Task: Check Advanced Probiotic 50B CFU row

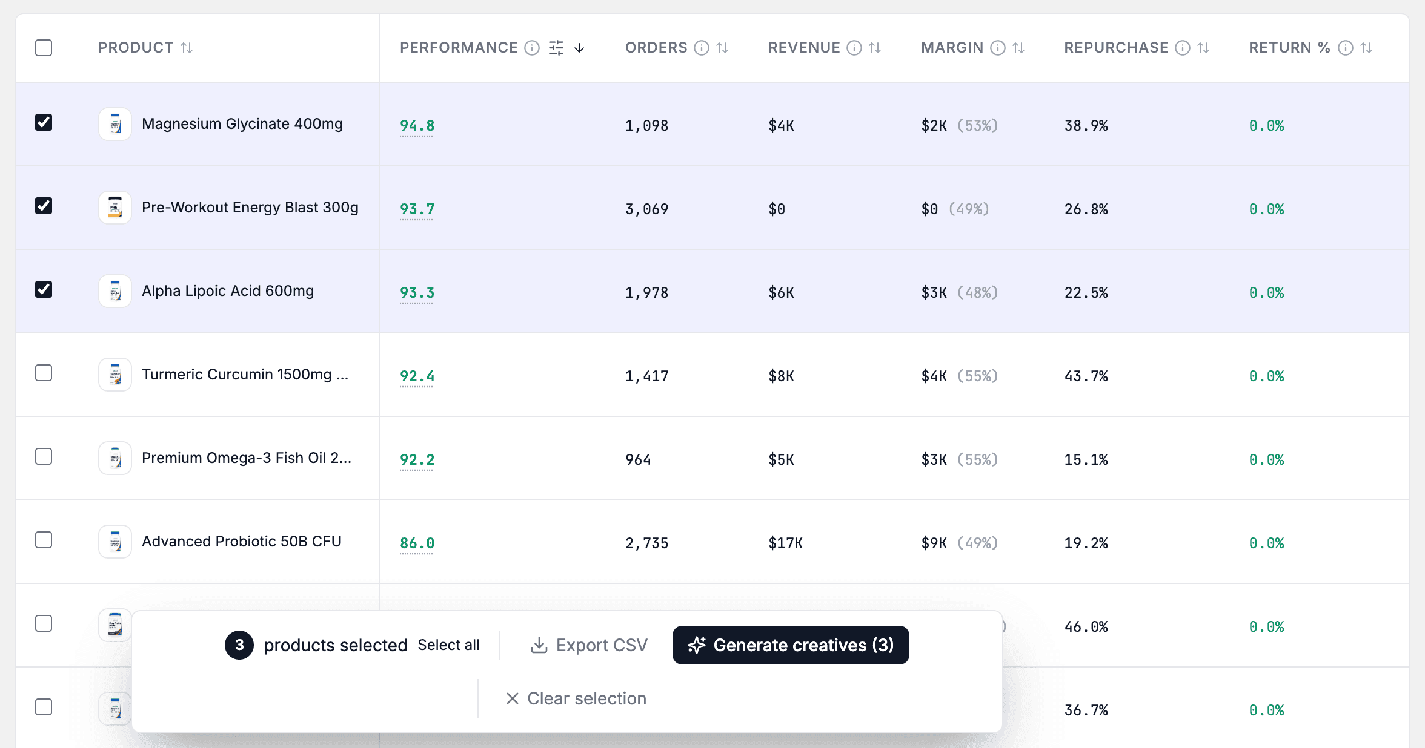Action: (x=44, y=540)
